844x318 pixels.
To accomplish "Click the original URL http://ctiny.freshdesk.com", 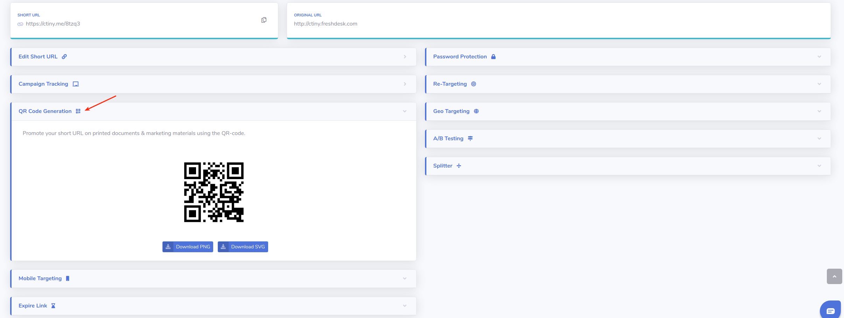I will click(326, 24).
